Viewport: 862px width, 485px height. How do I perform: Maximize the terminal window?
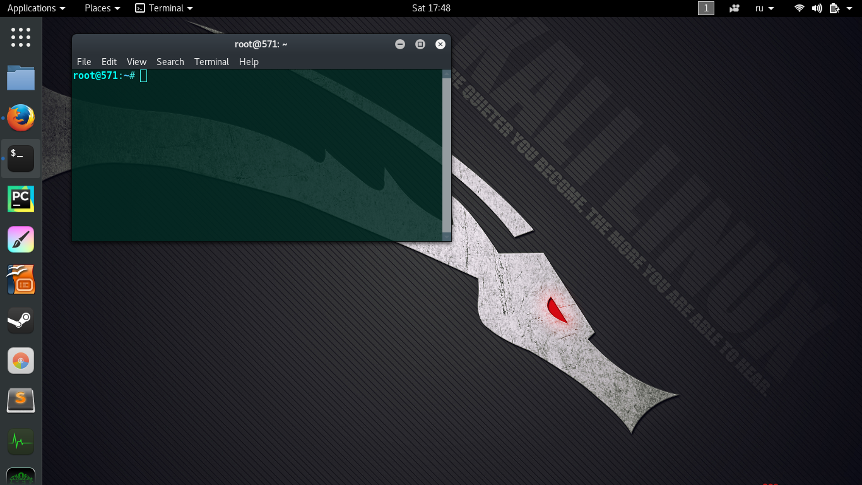[420, 44]
